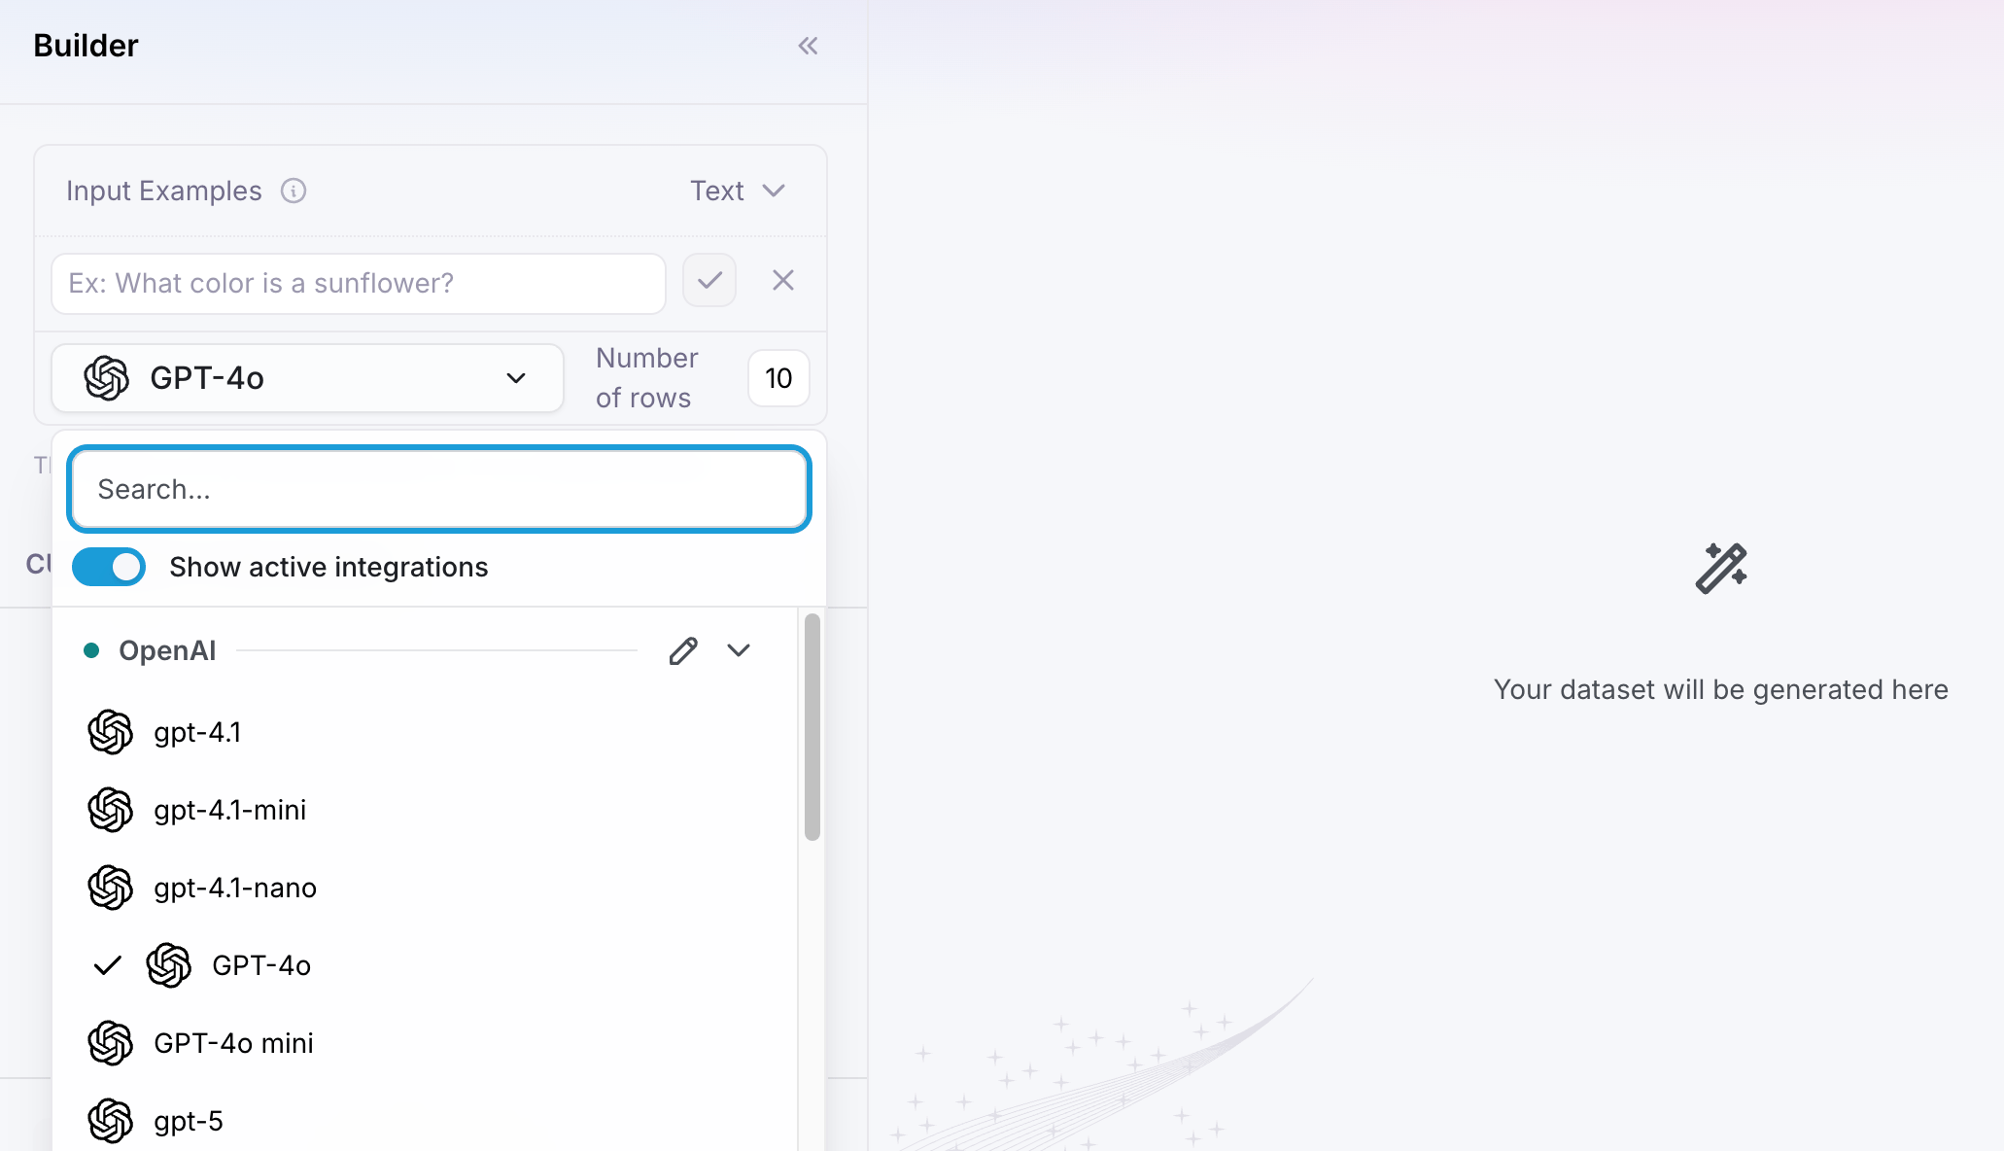Click the Number of rows label
Viewport: 2004px width, 1151px height.
[647, 378]
